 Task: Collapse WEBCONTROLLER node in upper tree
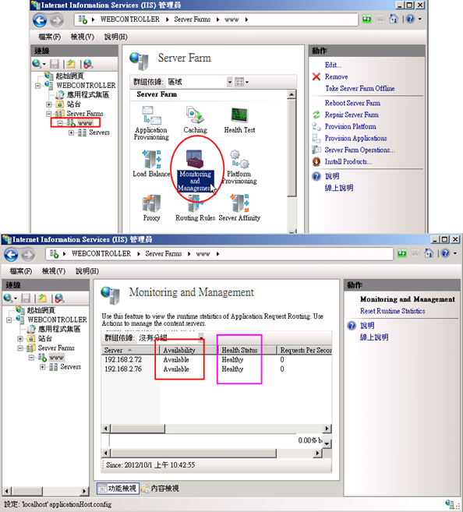(38, 86)
